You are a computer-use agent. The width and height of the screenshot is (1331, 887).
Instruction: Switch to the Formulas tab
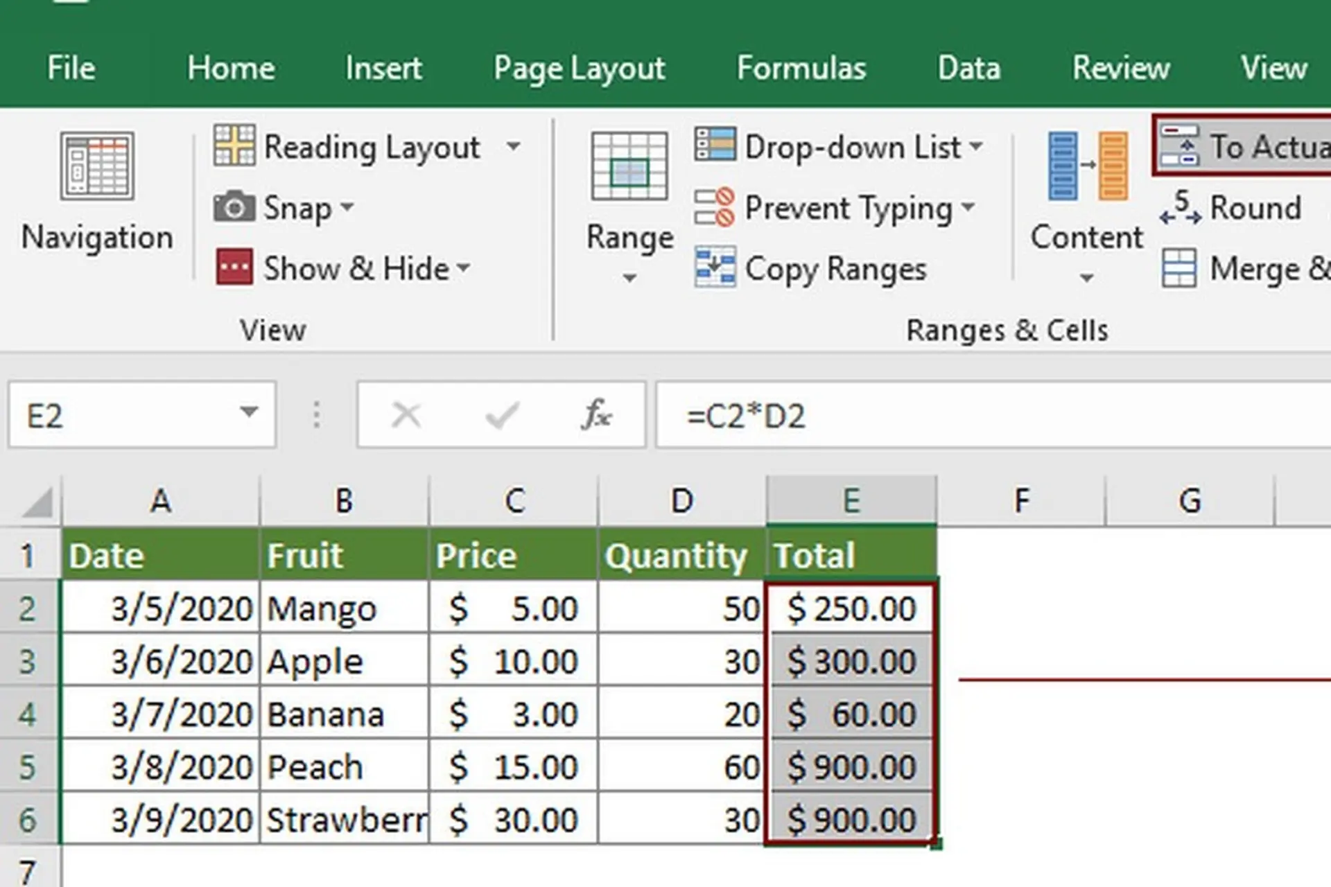click(801, 68)
